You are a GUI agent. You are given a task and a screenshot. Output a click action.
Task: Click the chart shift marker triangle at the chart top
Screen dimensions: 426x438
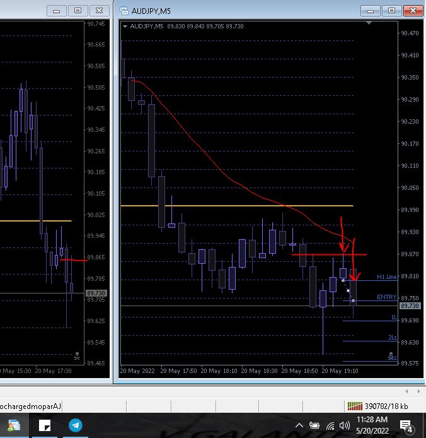369,23
